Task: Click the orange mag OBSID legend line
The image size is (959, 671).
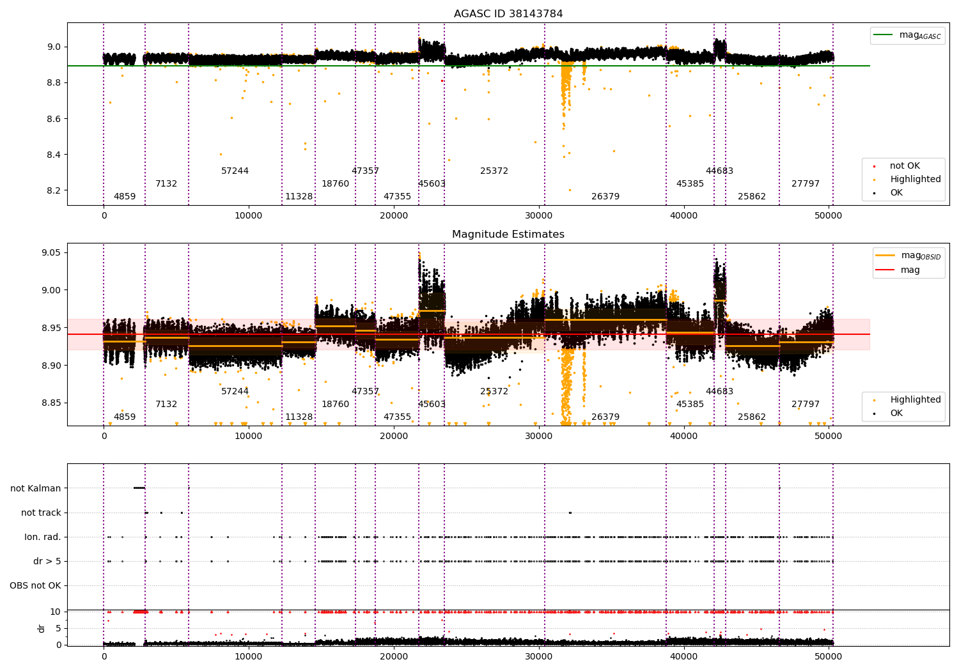Action: point(885,256)
